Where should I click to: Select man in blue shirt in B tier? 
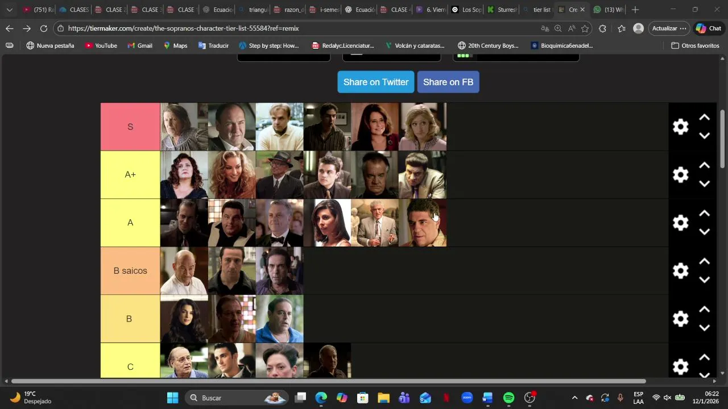279,319
